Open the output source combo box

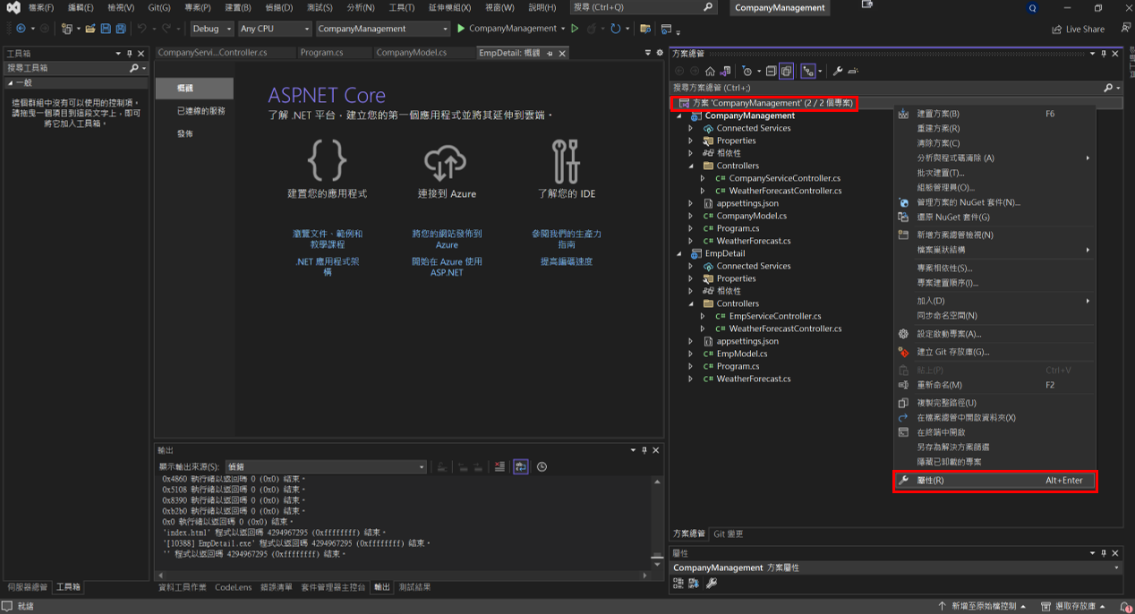coord(326,466)
